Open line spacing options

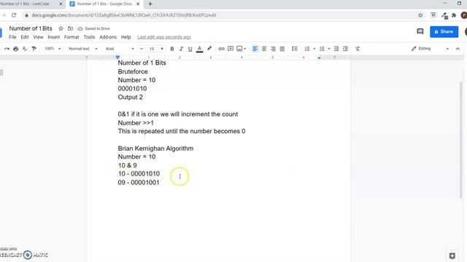coord(295,49)
